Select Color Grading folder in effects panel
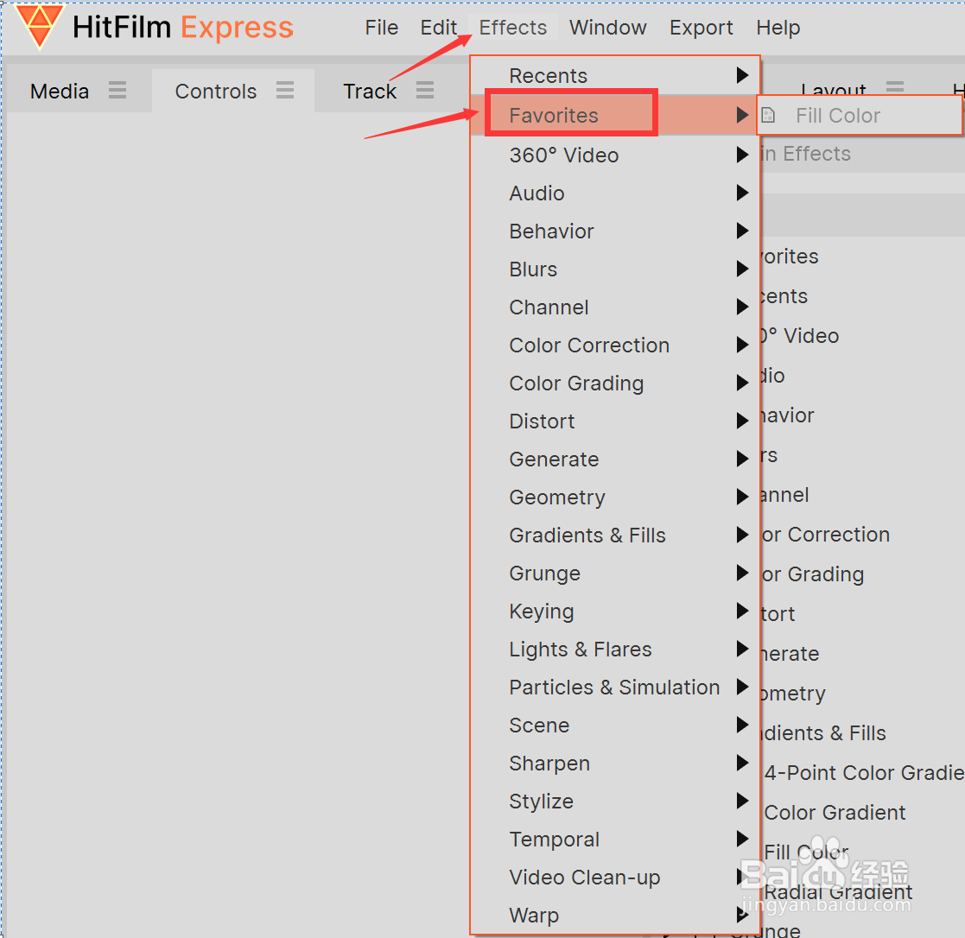Viewport: 965px width, 938px height. [x=812, y=574]
